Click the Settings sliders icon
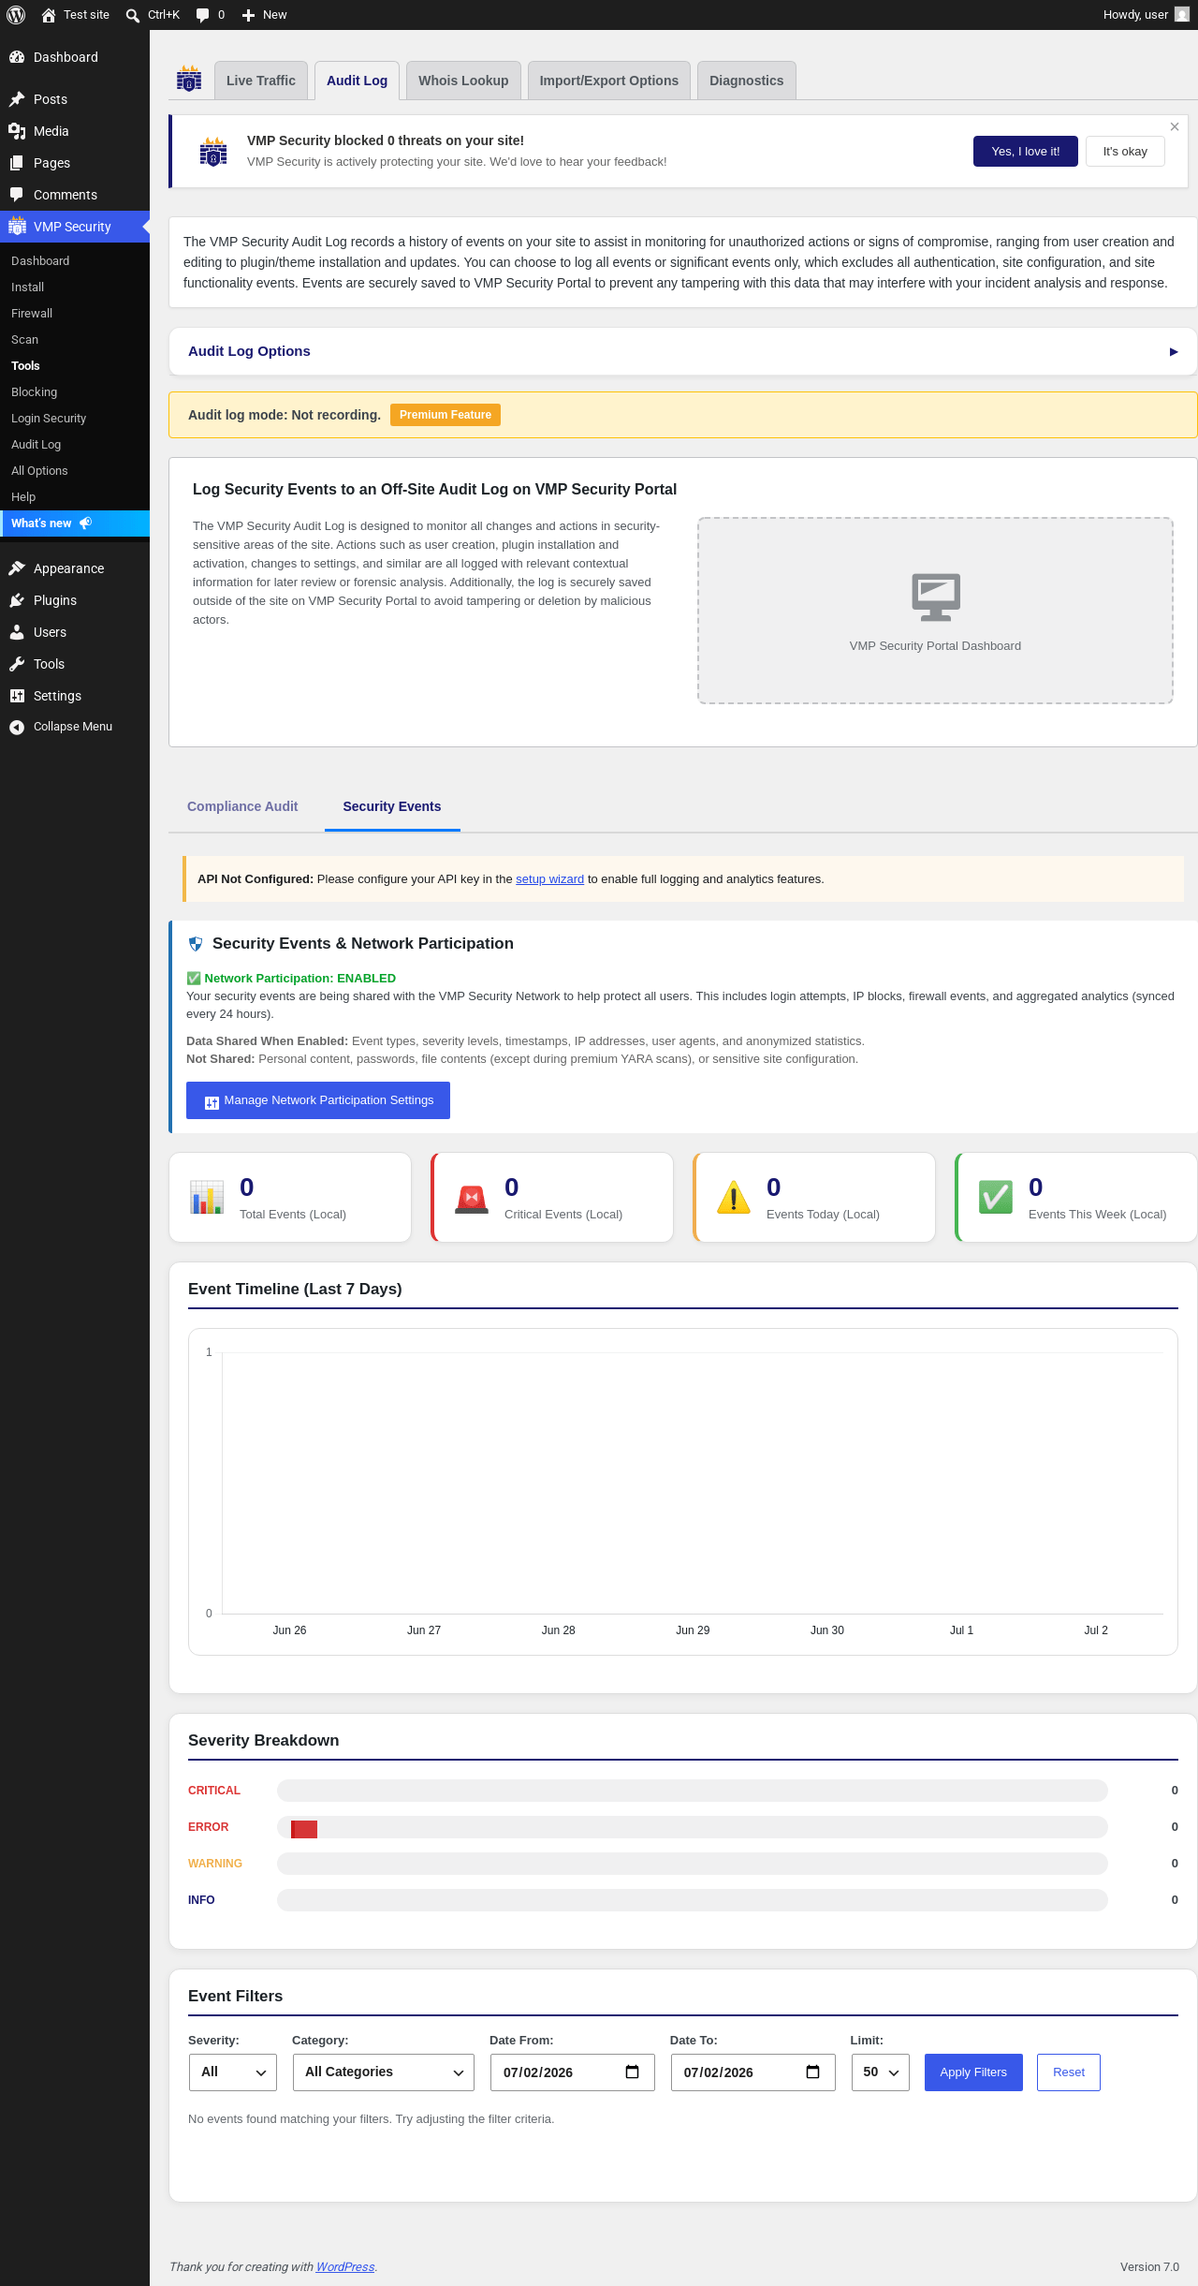Screen dimensions: 1198x2286 click(17, 696)
